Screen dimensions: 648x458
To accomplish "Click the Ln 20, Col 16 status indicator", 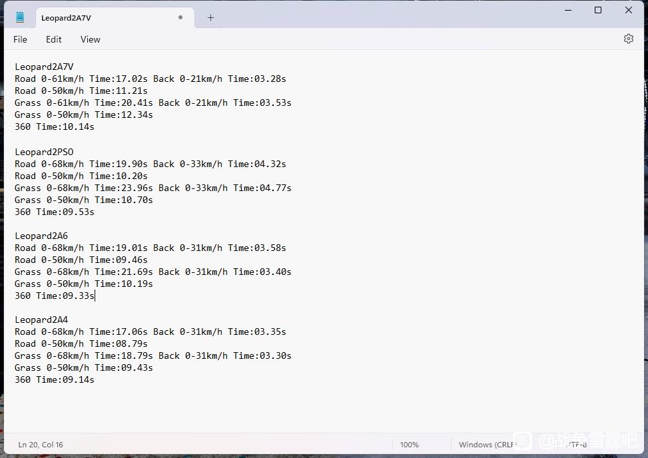I will pyautogui.click(x=41, y=445).
